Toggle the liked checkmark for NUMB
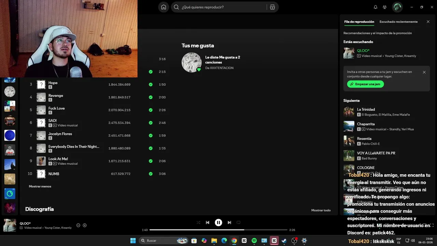The image size is (437, 246). point(151,174)
